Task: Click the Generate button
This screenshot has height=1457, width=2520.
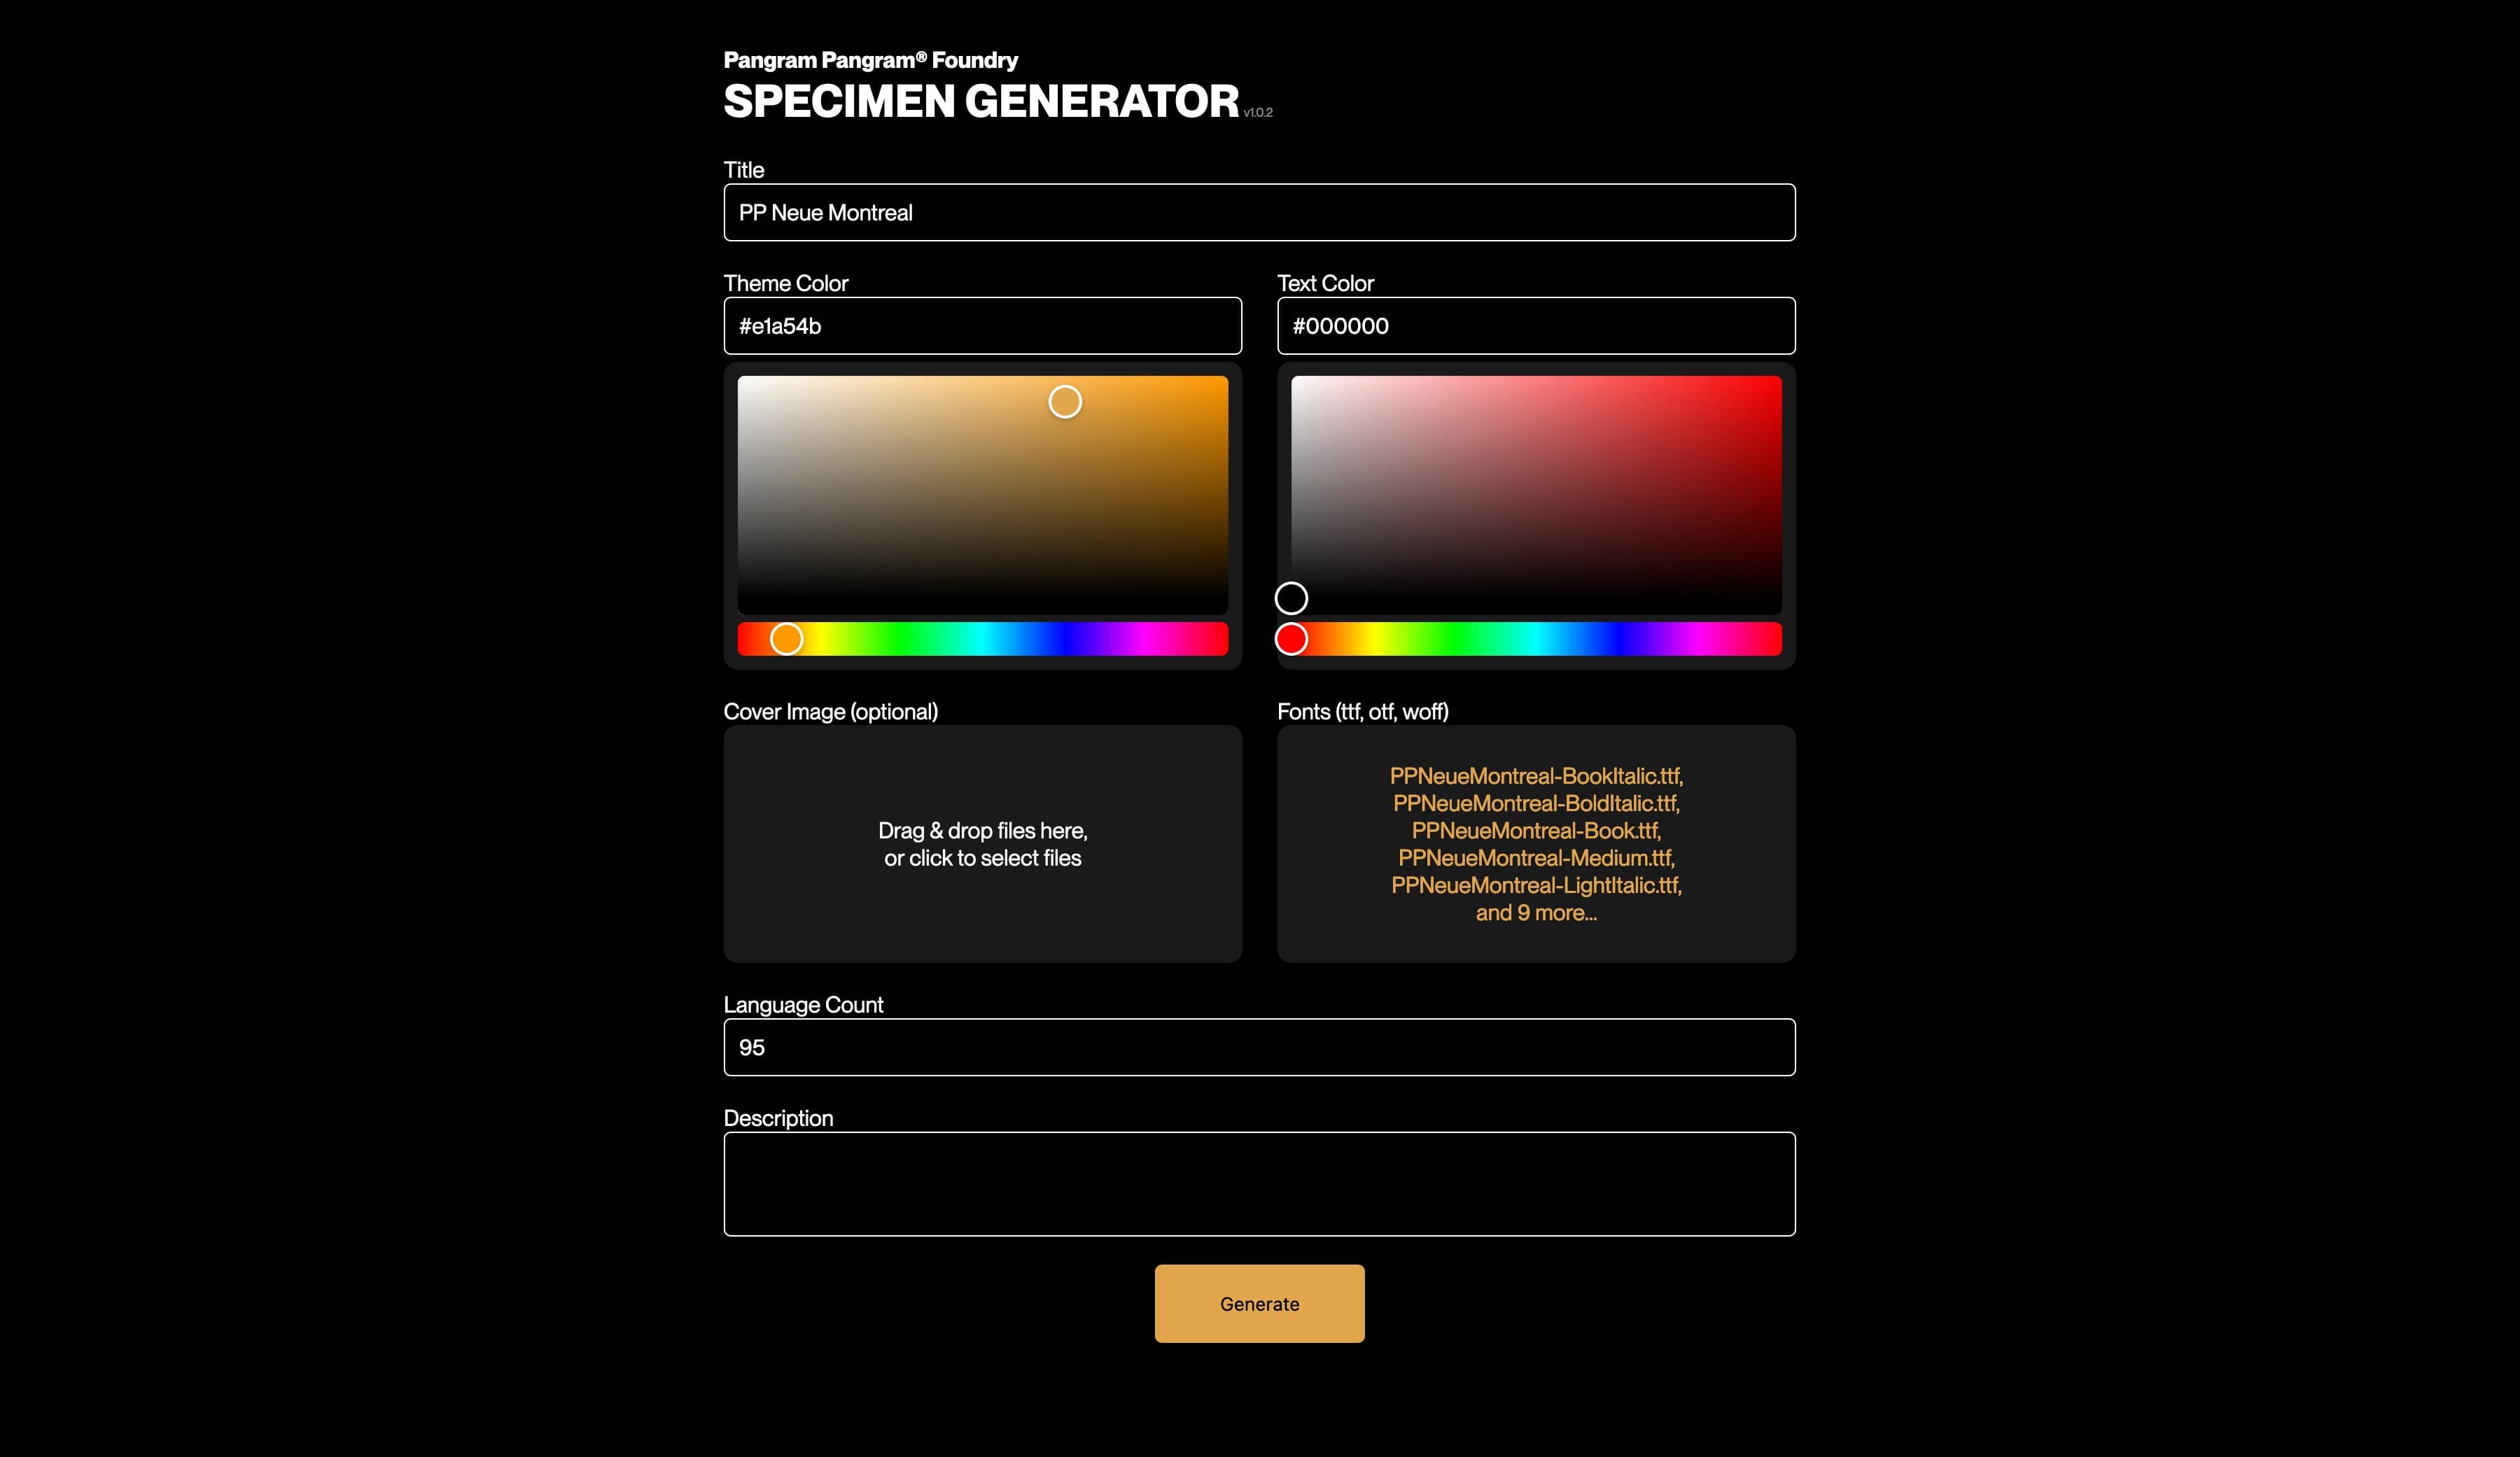Action: pos(1259,1303)
